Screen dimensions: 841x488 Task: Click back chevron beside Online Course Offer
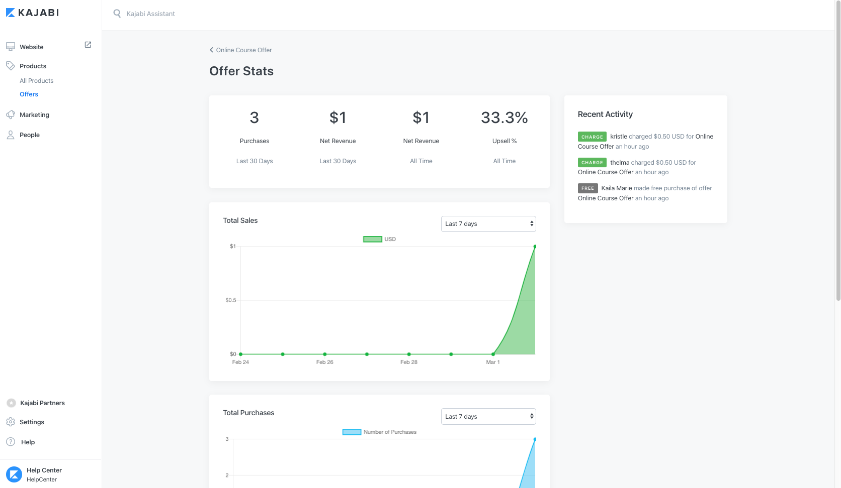coord(211,50)
